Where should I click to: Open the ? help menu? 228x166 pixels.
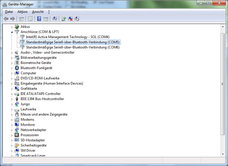49,12
